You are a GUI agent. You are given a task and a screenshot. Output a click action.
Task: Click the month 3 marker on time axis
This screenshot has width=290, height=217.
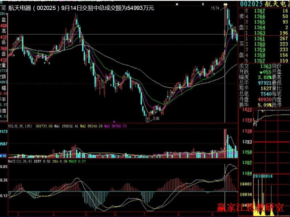pyautogui.click(x=19, y=214)
